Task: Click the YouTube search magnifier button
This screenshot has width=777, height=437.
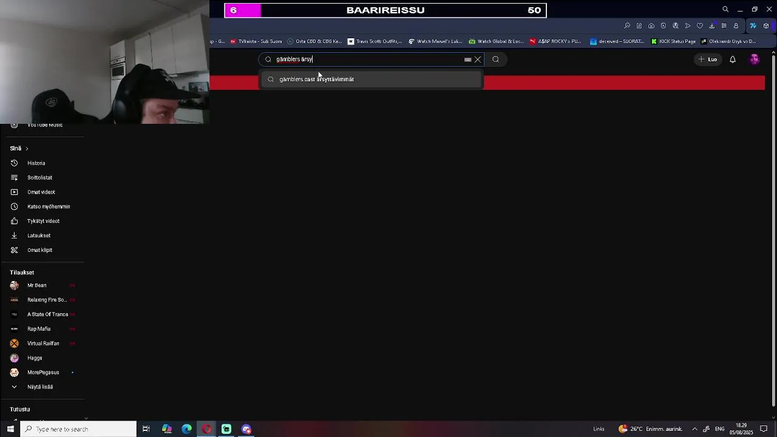Action: [x=496, y=59]
